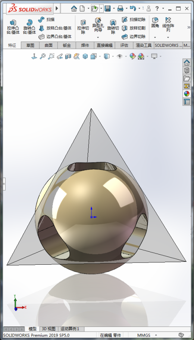This screenshot has width=194, height=340.
Task: Select the 拉伸凸台/基体 extrude boss tool
Action: tap(13, 27)
